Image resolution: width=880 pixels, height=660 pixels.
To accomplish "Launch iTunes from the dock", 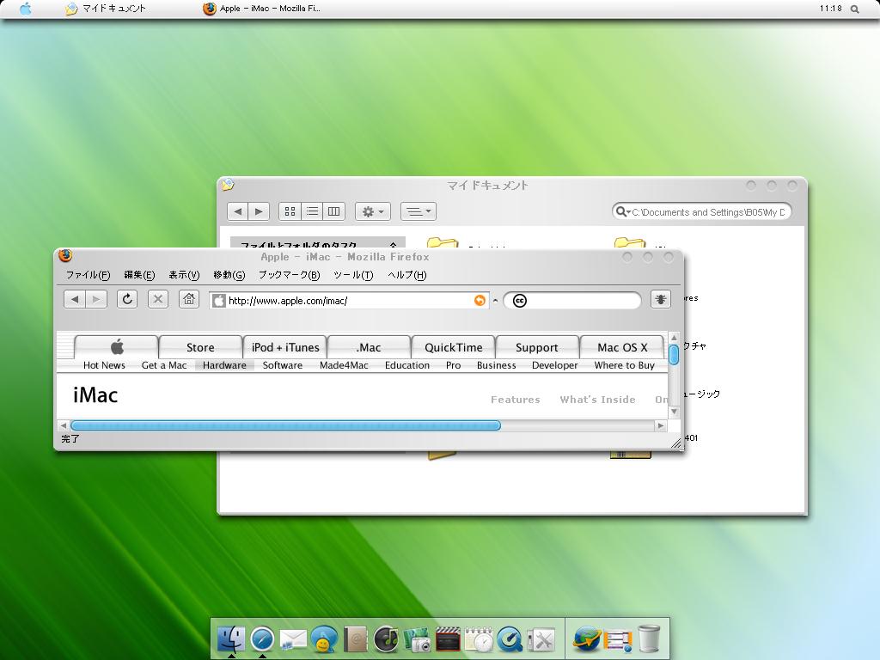I will pyautogui.click(x=386, y=639).
